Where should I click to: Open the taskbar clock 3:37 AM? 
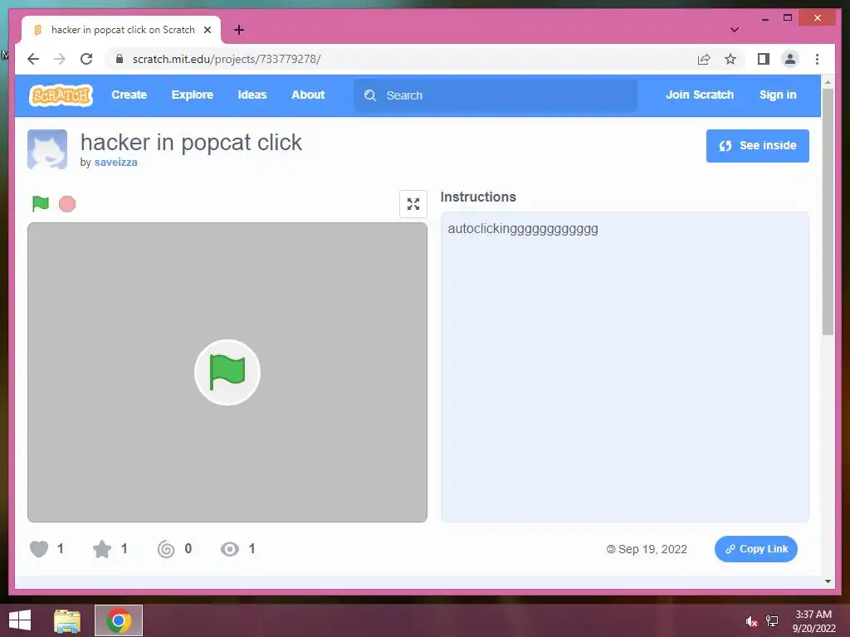[x=813, y=620]
